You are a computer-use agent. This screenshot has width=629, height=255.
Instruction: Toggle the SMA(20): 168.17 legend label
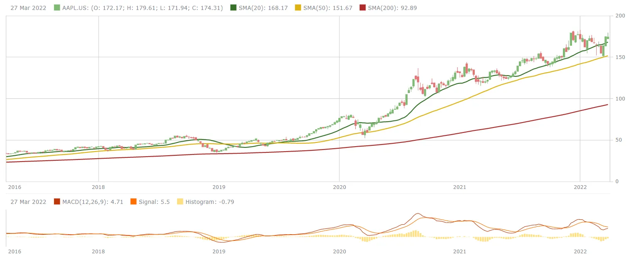coord(264,8)
